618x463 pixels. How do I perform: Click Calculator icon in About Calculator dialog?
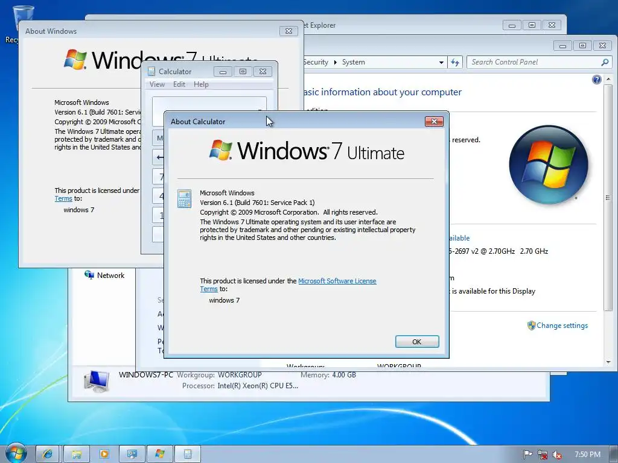[x=185, y=199]
